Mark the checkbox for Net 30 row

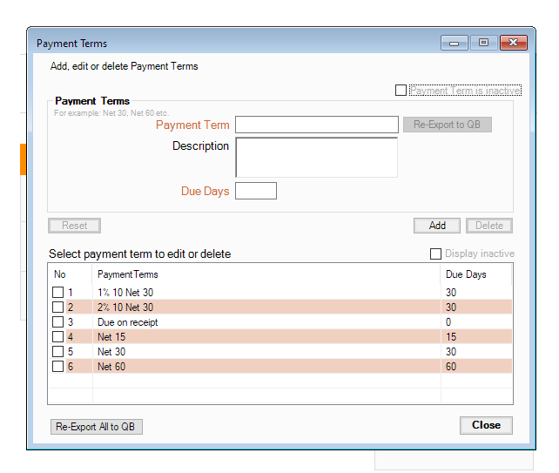coord(58,352)
